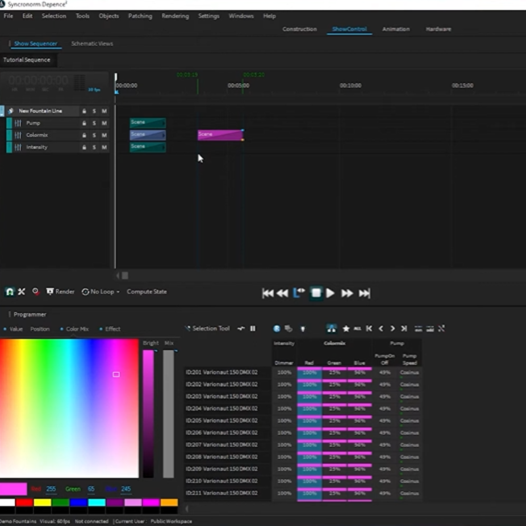Solo the Colormix track
The width and height of the screenshot is (526, 526).
coord(94,135)
